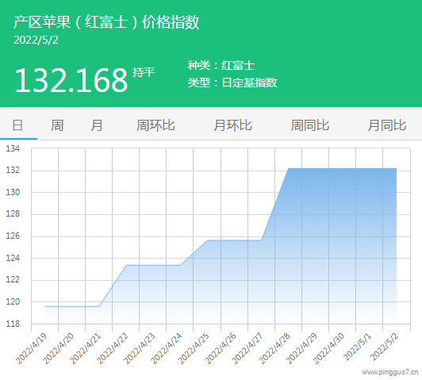Click the www.pingguo7.cn watermark link

[390, 372]
